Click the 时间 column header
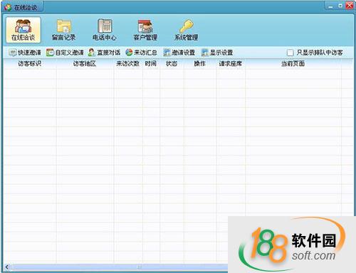 [x=151, y=63]
